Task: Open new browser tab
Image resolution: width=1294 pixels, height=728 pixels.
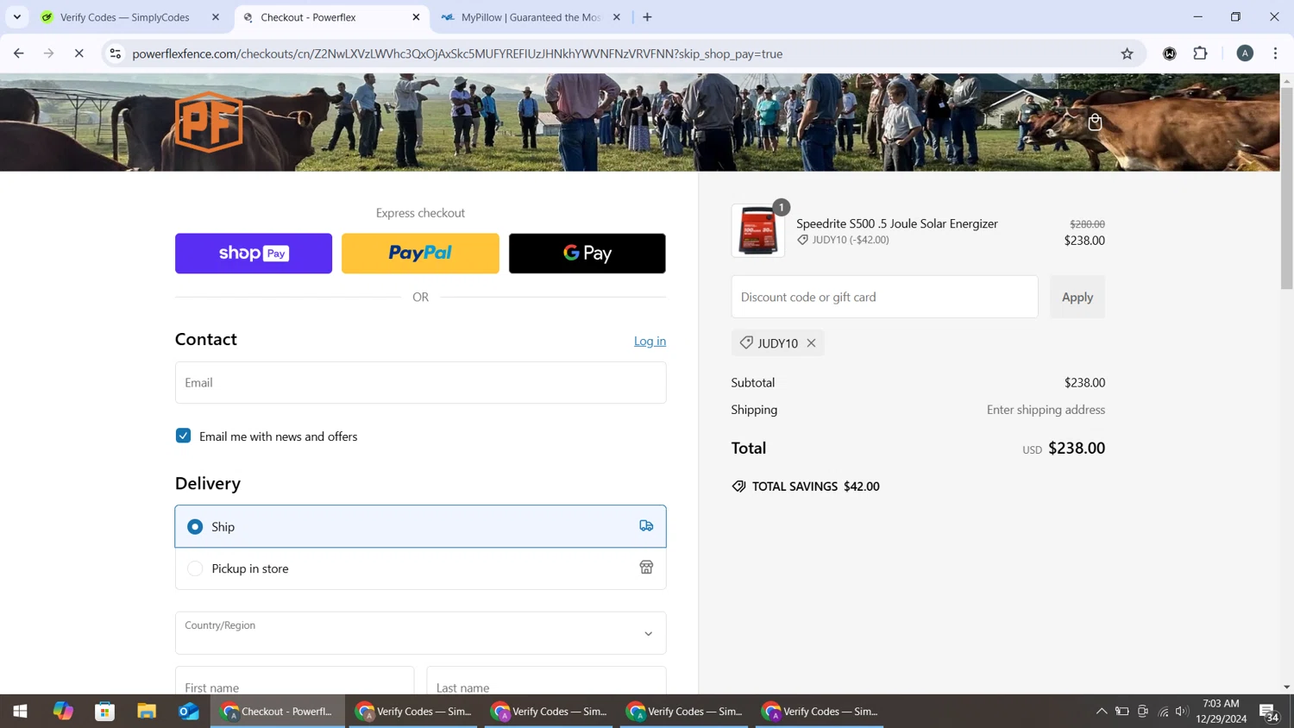Action: (x=647, y=17)
